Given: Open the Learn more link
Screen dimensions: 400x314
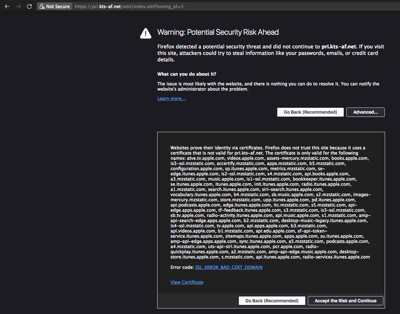Looking at the screenshot, I should tap(172, 98).
